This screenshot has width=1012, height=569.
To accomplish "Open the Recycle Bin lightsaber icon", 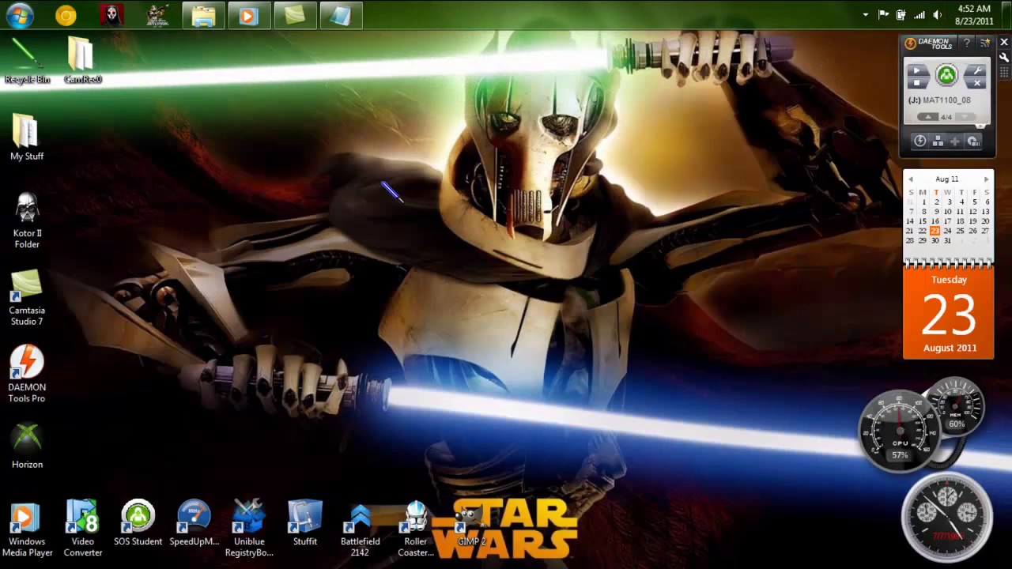I will click(x=27, y=60).
